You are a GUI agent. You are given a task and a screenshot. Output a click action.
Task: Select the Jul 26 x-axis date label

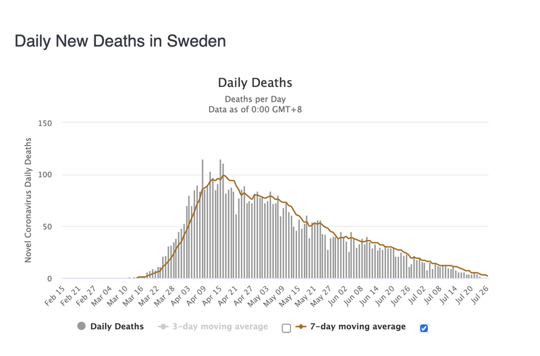479,295
